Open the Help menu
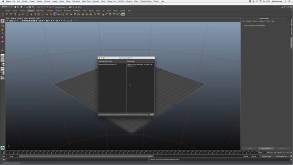293x165 pixels. tap(163, 1)
